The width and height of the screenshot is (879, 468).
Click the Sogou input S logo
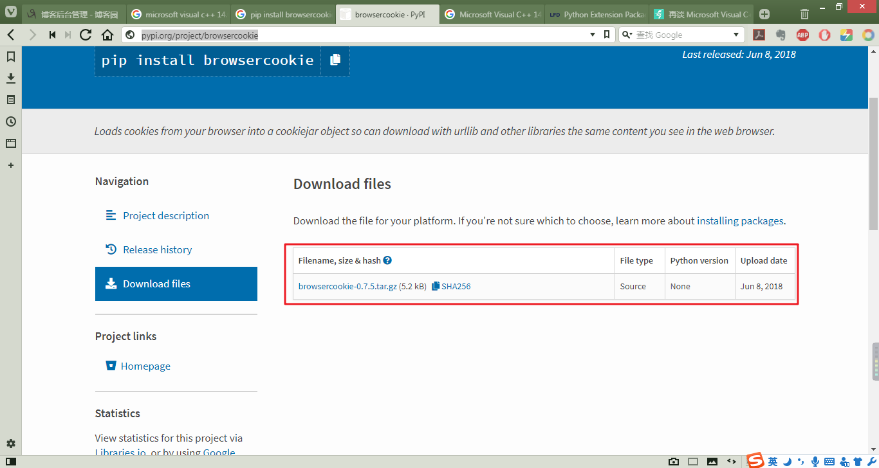click(x=755, y=460)
